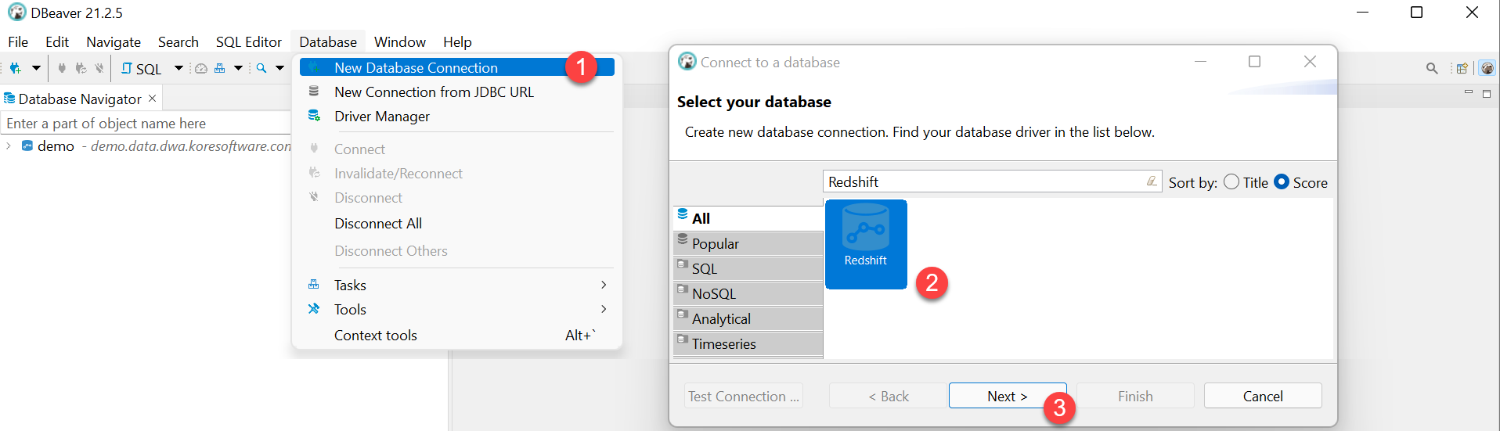Select the NoSQL driver category
This screenshot has width=1500, height=431.
pos(748,293)
